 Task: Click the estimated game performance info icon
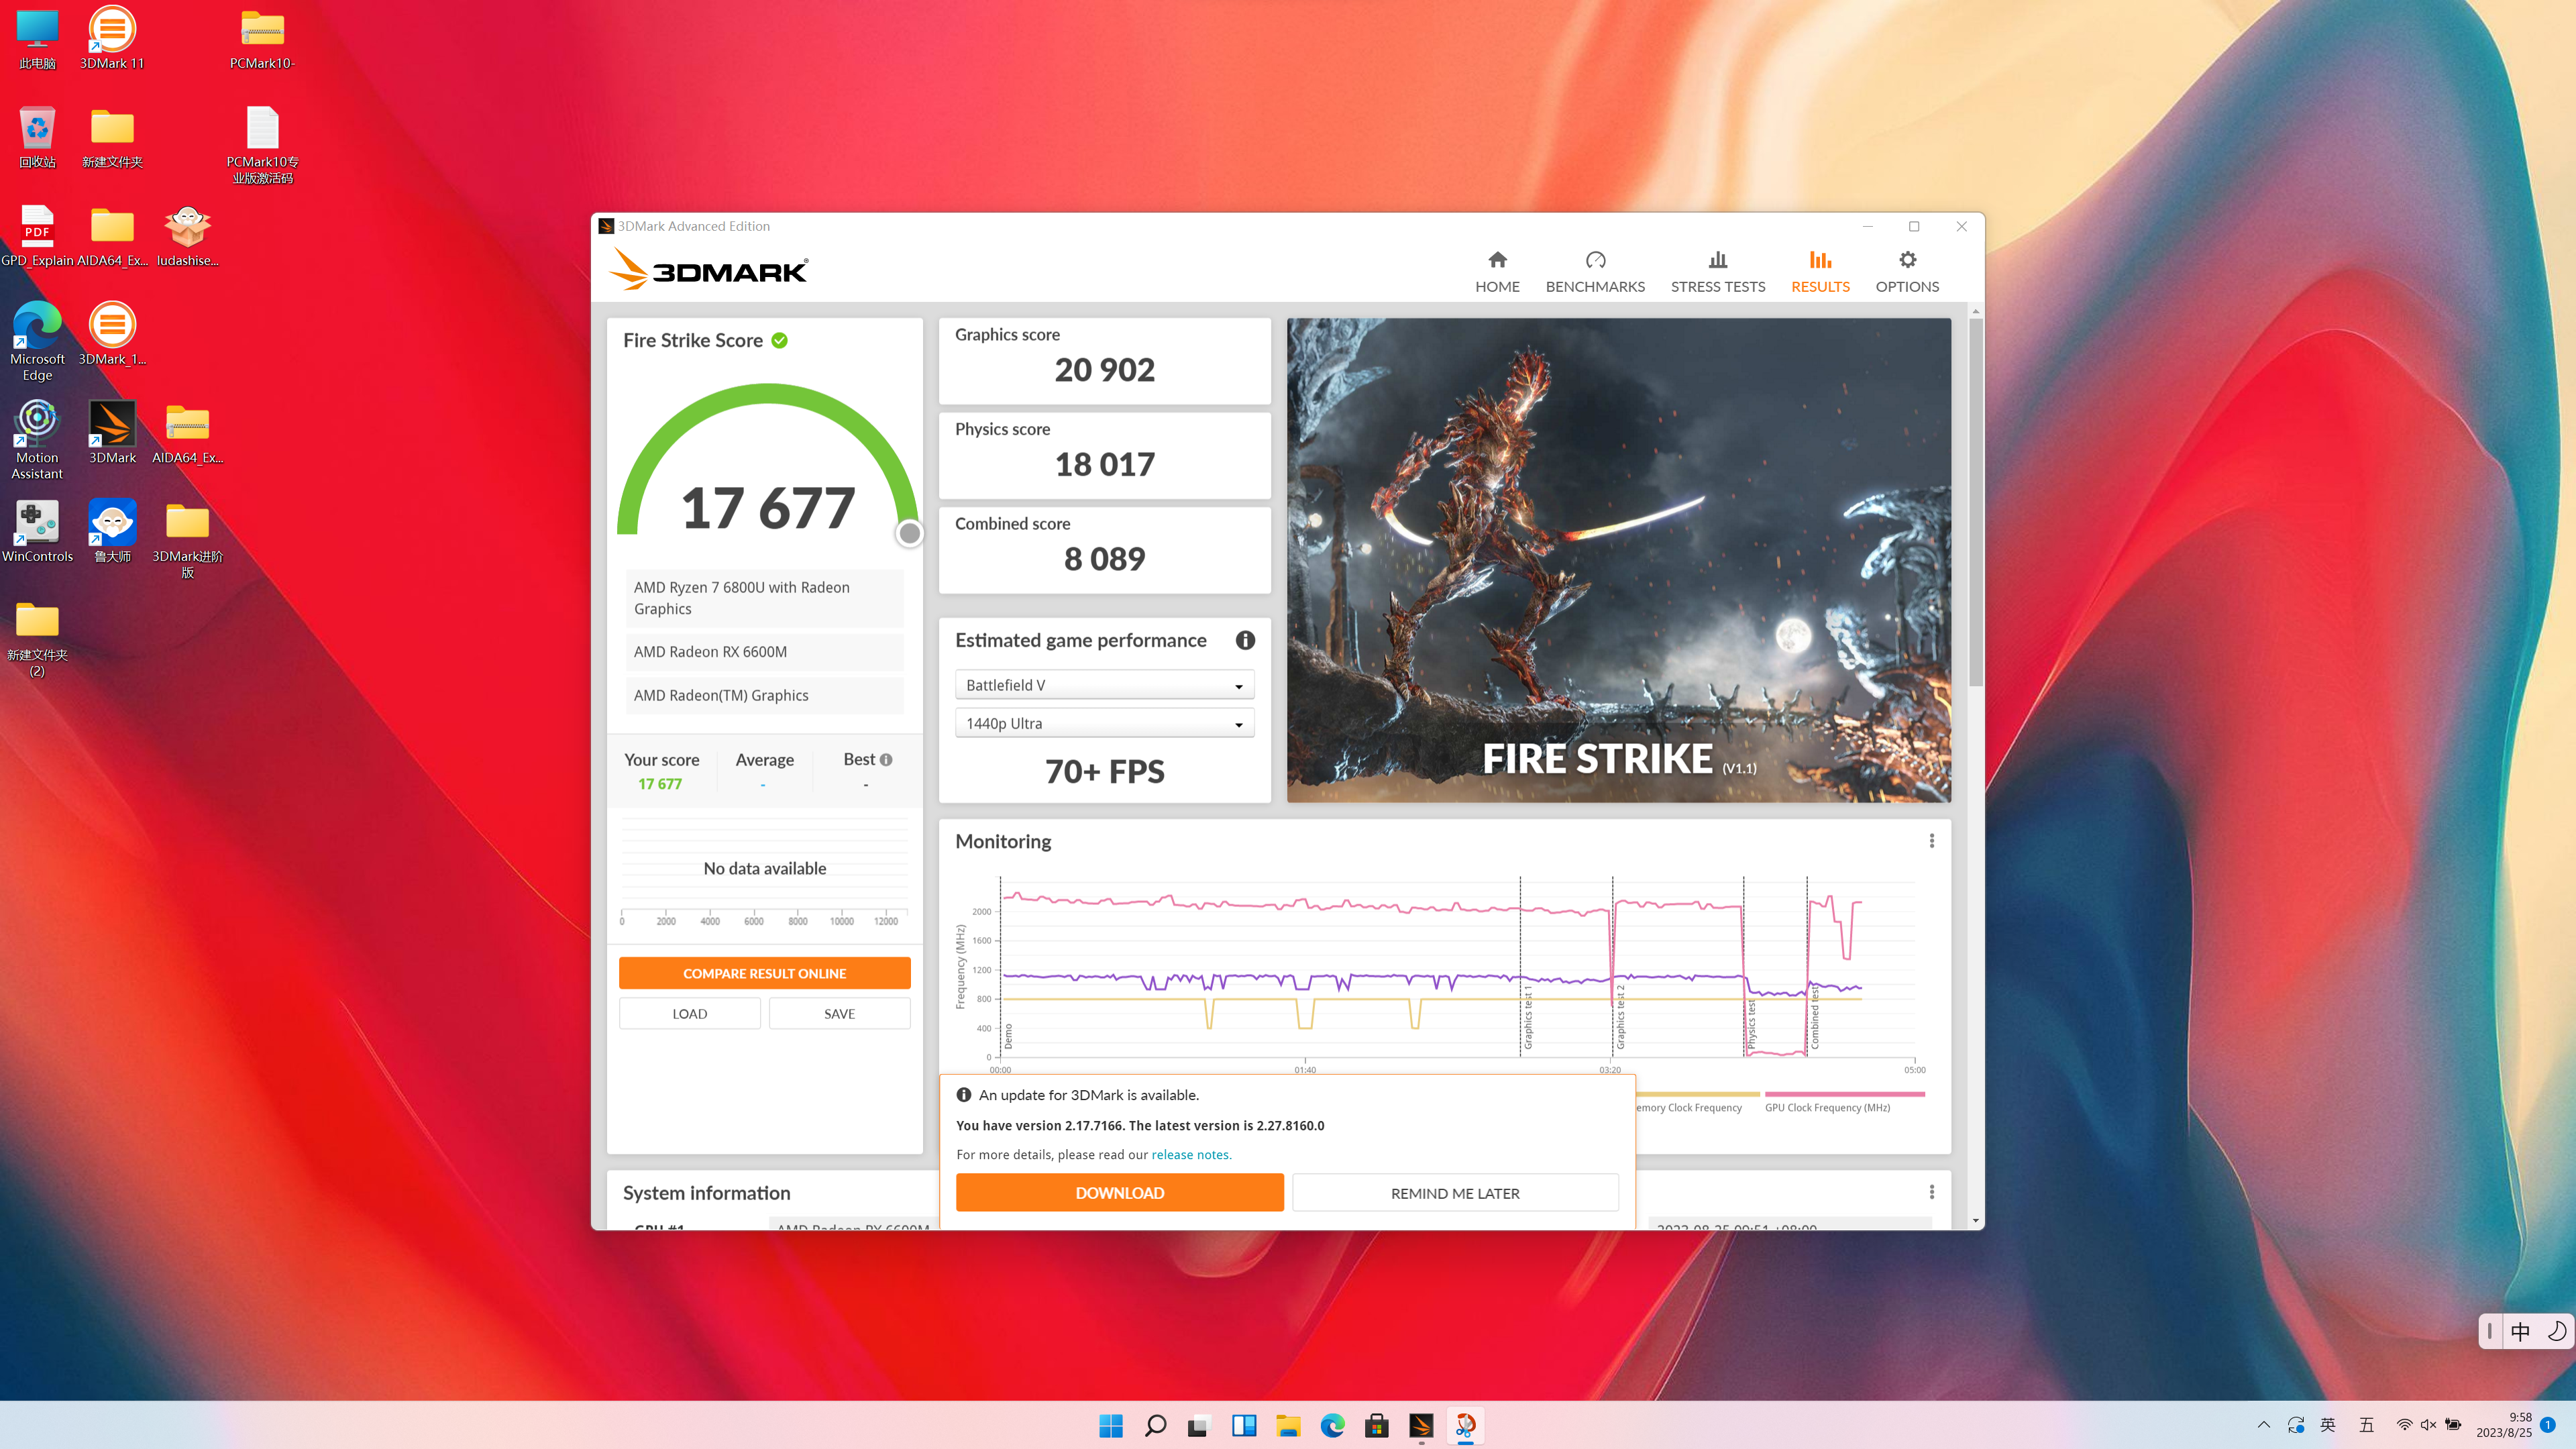(1245, 640)
